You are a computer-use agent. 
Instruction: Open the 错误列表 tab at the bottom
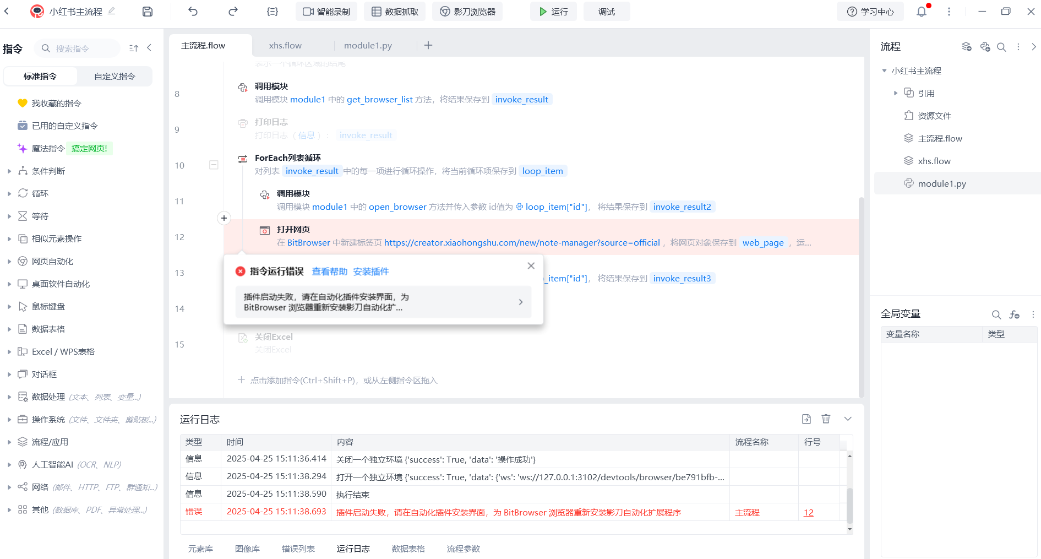pyautogui.click(x=298, y=549)
